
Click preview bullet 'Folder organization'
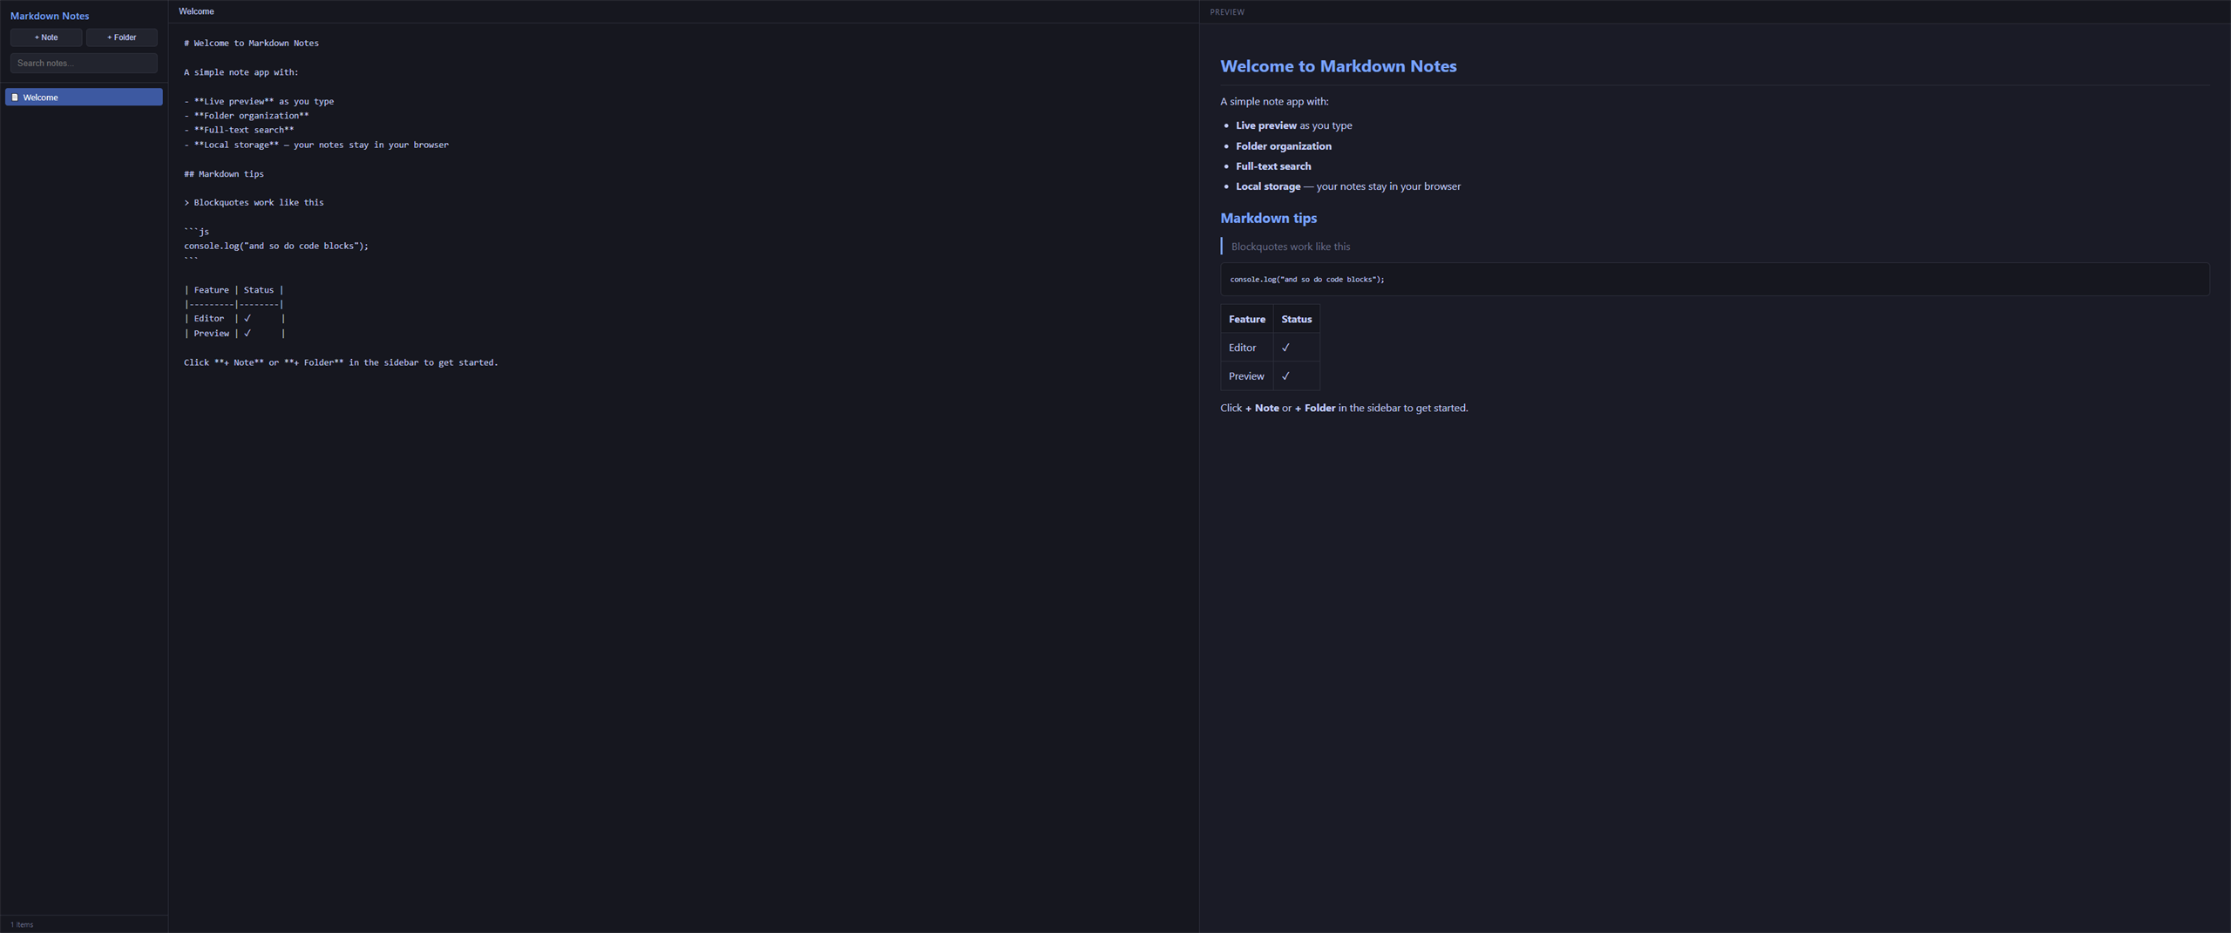click(1283, 146)
